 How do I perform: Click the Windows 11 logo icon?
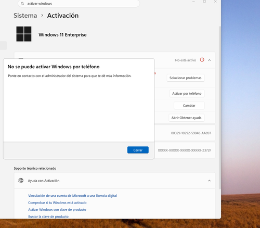point(24,34)
